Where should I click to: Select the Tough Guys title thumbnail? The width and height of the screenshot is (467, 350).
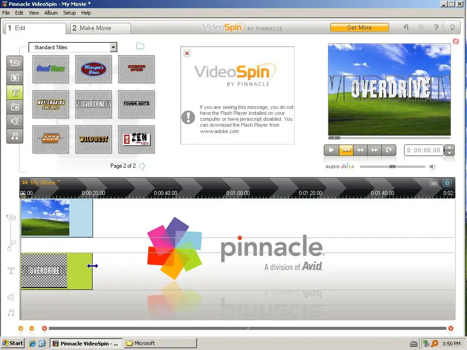point(136,104)
